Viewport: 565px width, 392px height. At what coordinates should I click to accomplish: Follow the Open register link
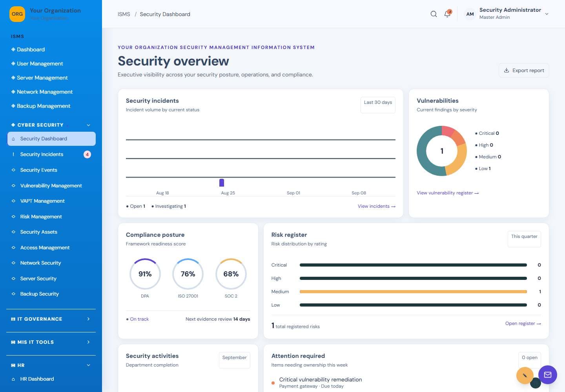(523, 323)
